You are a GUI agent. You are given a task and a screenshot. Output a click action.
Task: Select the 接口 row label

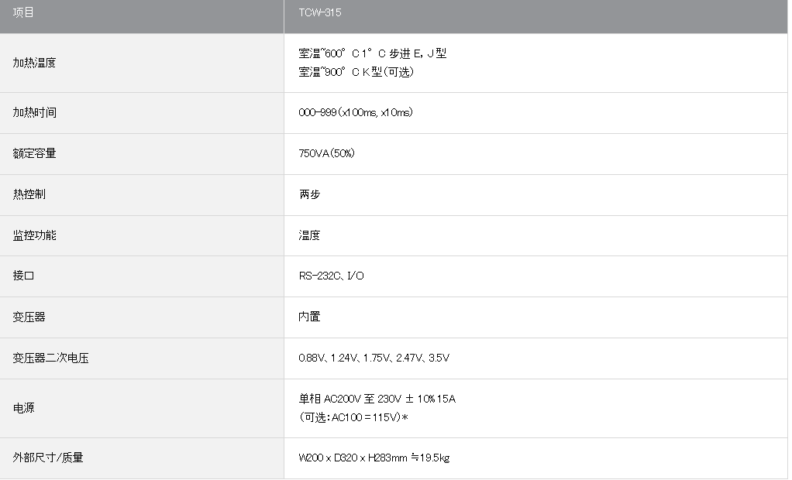pyautogui.click(x=24, y=276)
